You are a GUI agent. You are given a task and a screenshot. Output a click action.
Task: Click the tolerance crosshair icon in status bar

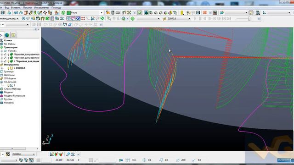pyautogui.click(x=144, y=160)
